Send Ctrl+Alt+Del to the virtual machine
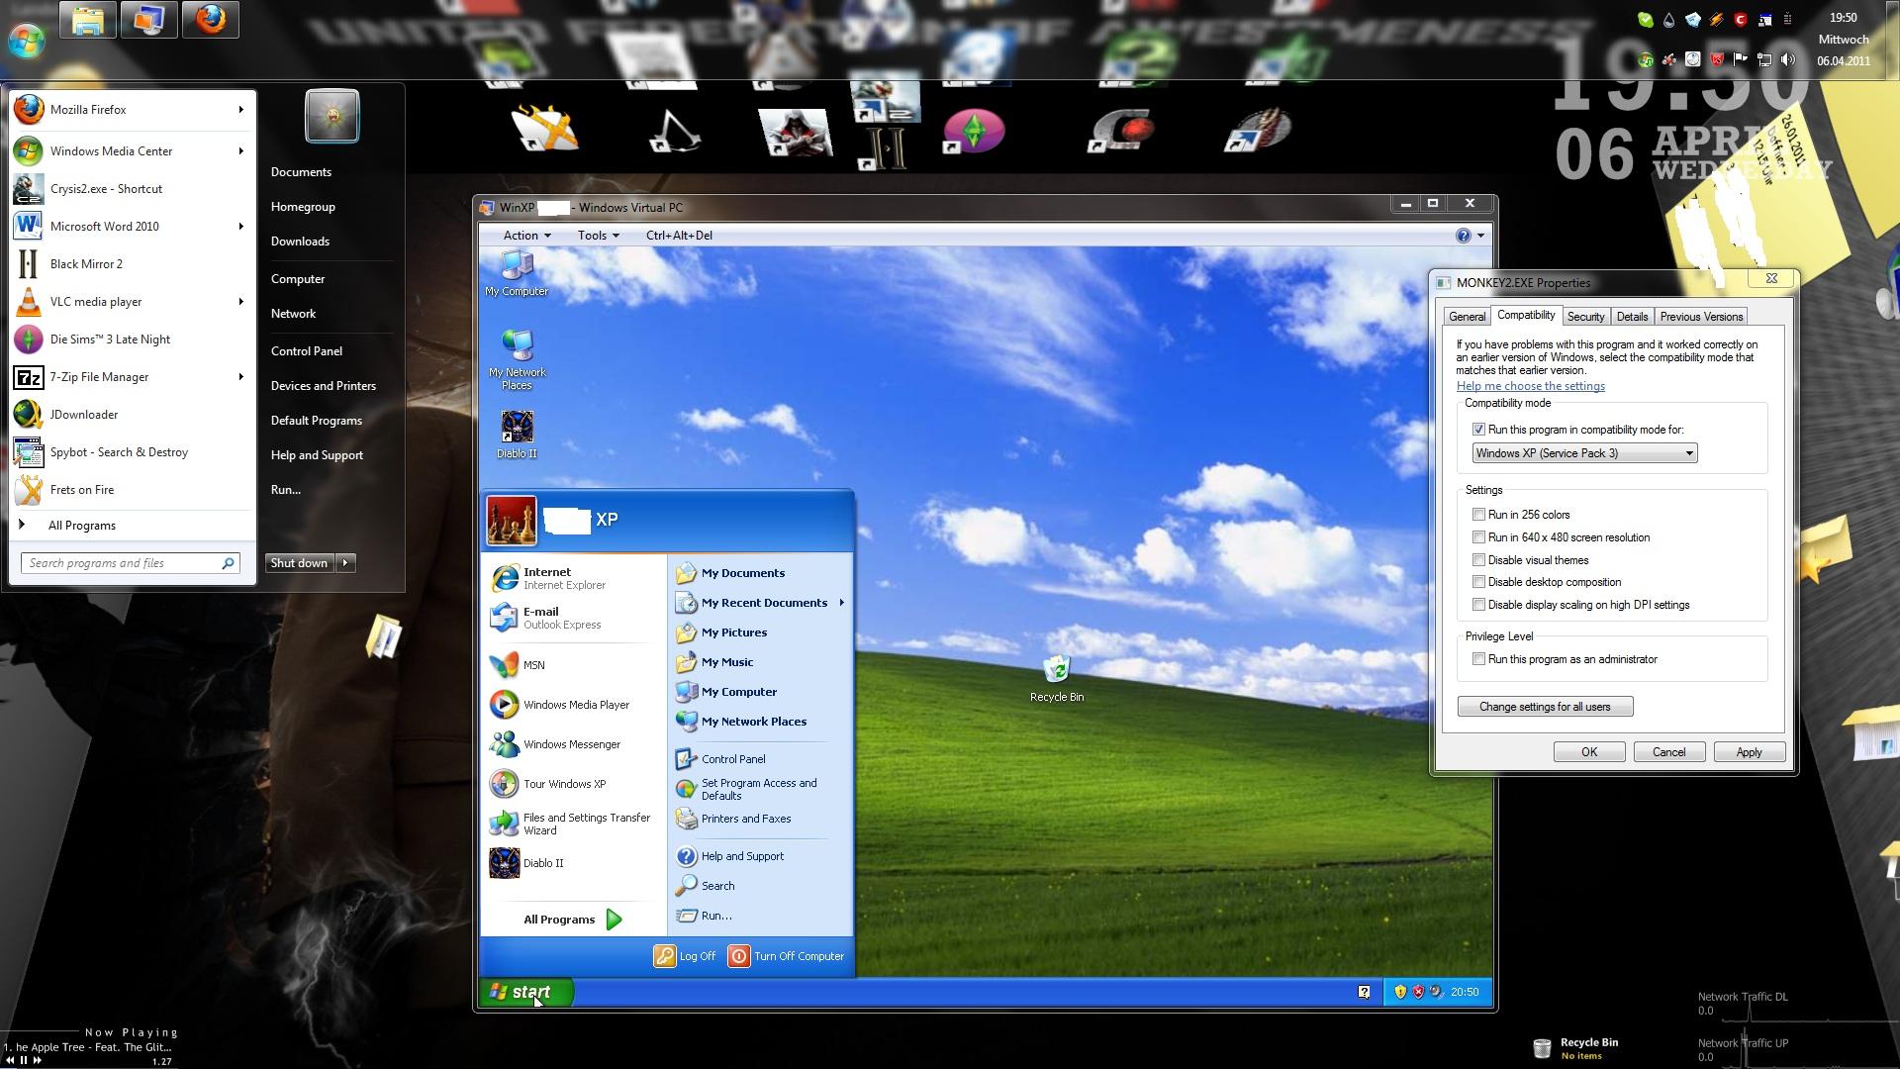 [x=679, y=236]
